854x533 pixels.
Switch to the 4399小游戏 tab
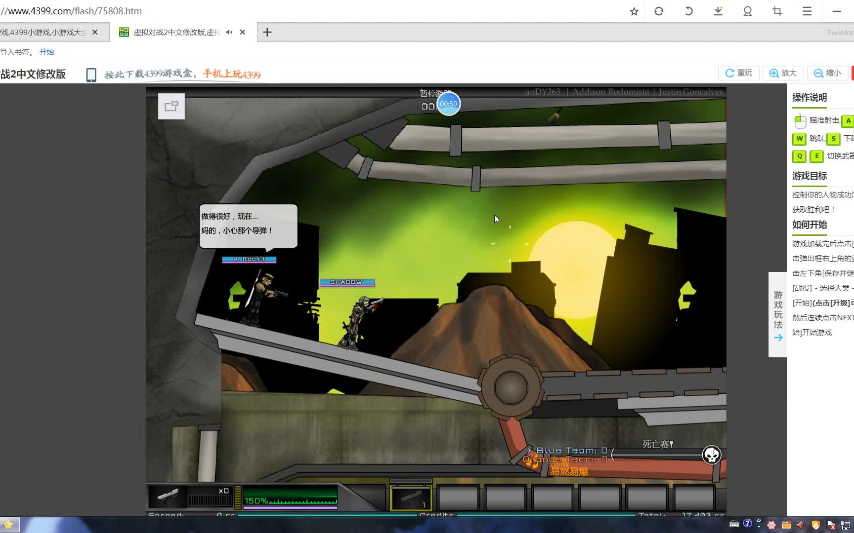(44, 32)
